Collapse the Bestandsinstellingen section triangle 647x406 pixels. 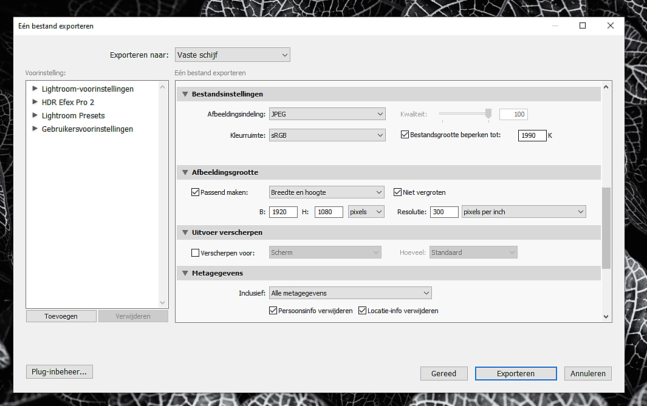click(x=185, y=94)
